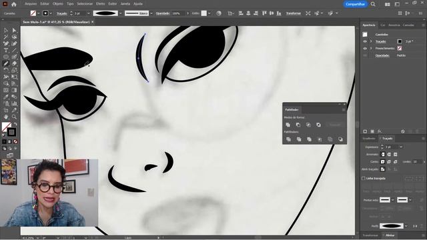Click Trim icon in Pathfinder row
The width and height of the screenshot is (427, 240).
[x=299, y=139]
